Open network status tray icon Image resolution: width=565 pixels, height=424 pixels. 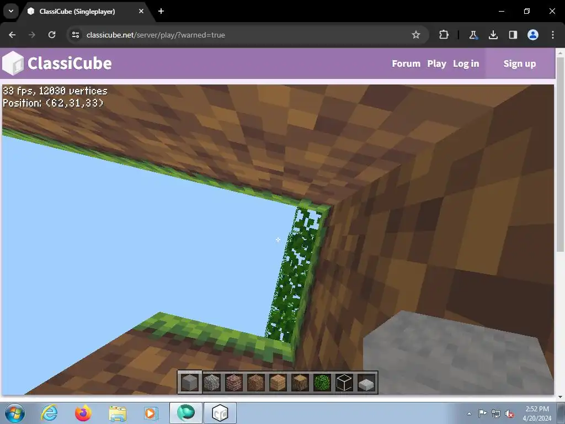[496, 414]
